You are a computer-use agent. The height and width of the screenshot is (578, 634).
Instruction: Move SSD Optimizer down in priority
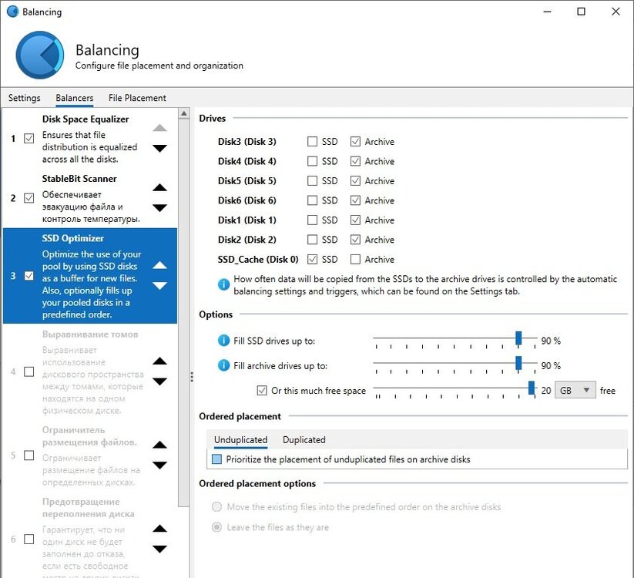click(159, 286)
